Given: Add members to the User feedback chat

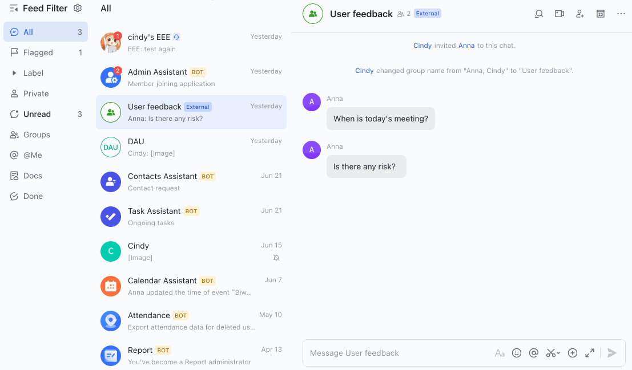Looking at the screenshot, I should pyautogui.click(x=579, y=14).
